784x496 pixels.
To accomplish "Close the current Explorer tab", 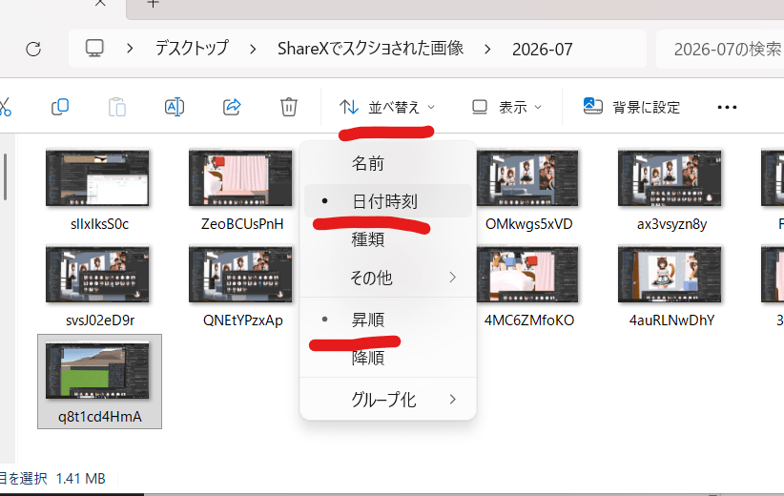I will coord(100,3).
